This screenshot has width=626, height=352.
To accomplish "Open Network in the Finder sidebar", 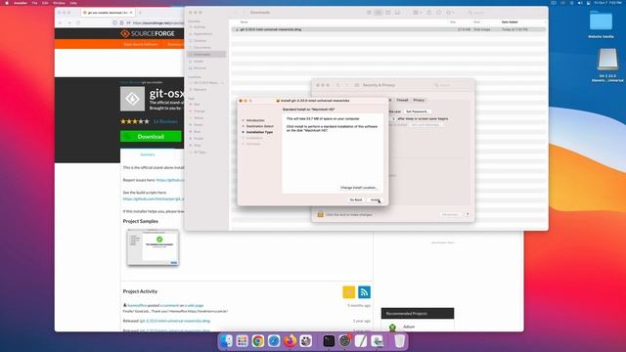I will pyautogui.click(x=200, y=89).
